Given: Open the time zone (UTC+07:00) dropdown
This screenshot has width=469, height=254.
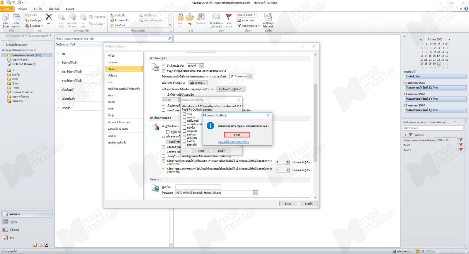Looking at the screenshot, I should pos(255,193).
